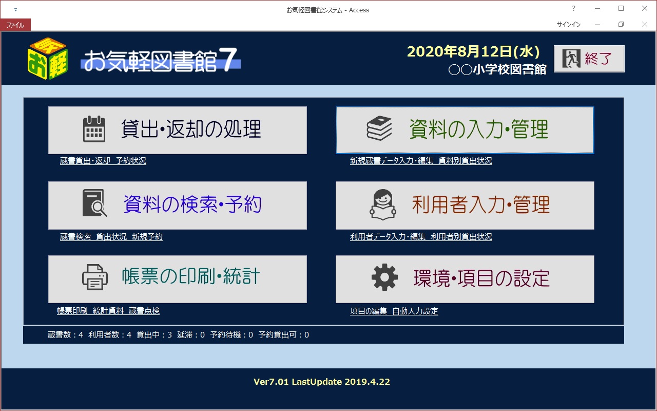Click the calendar icon on 貸出・返却の処理

point(94,129)
